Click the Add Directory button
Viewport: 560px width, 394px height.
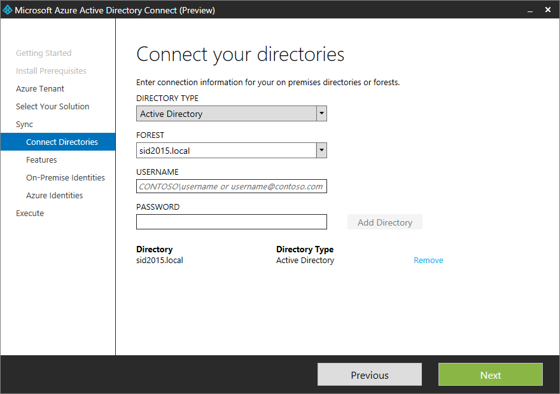[x=384, y=222]
